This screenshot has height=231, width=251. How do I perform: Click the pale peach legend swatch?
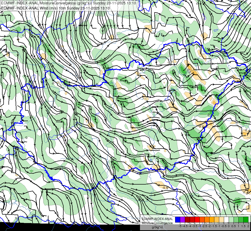click(221, 220)
